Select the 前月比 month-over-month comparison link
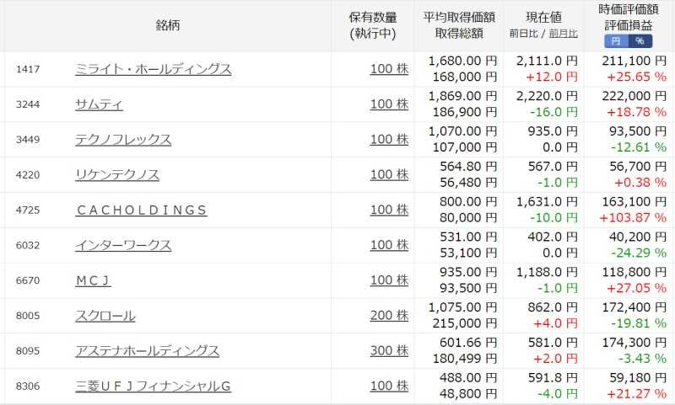675x405 pixels. pos(563,34)
